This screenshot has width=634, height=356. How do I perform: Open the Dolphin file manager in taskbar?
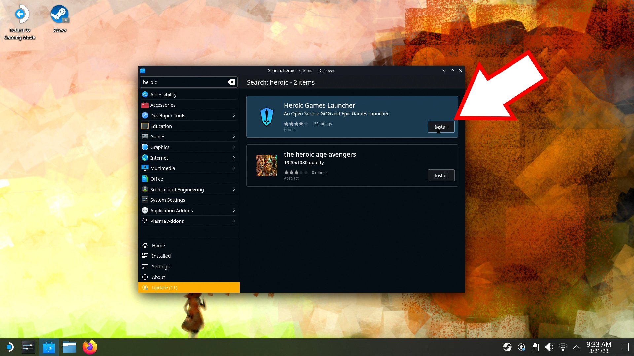(x=69, y=347)
